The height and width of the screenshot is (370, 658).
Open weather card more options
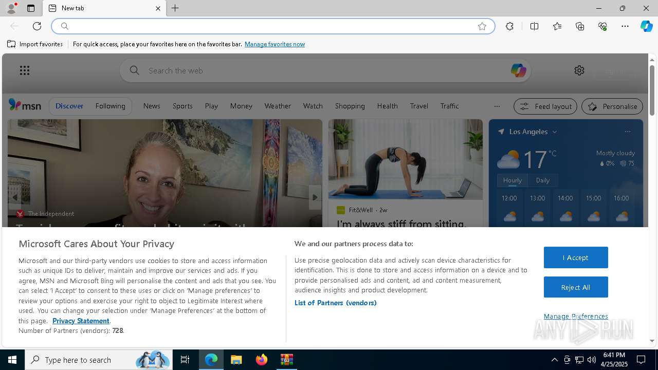point(627,132)
